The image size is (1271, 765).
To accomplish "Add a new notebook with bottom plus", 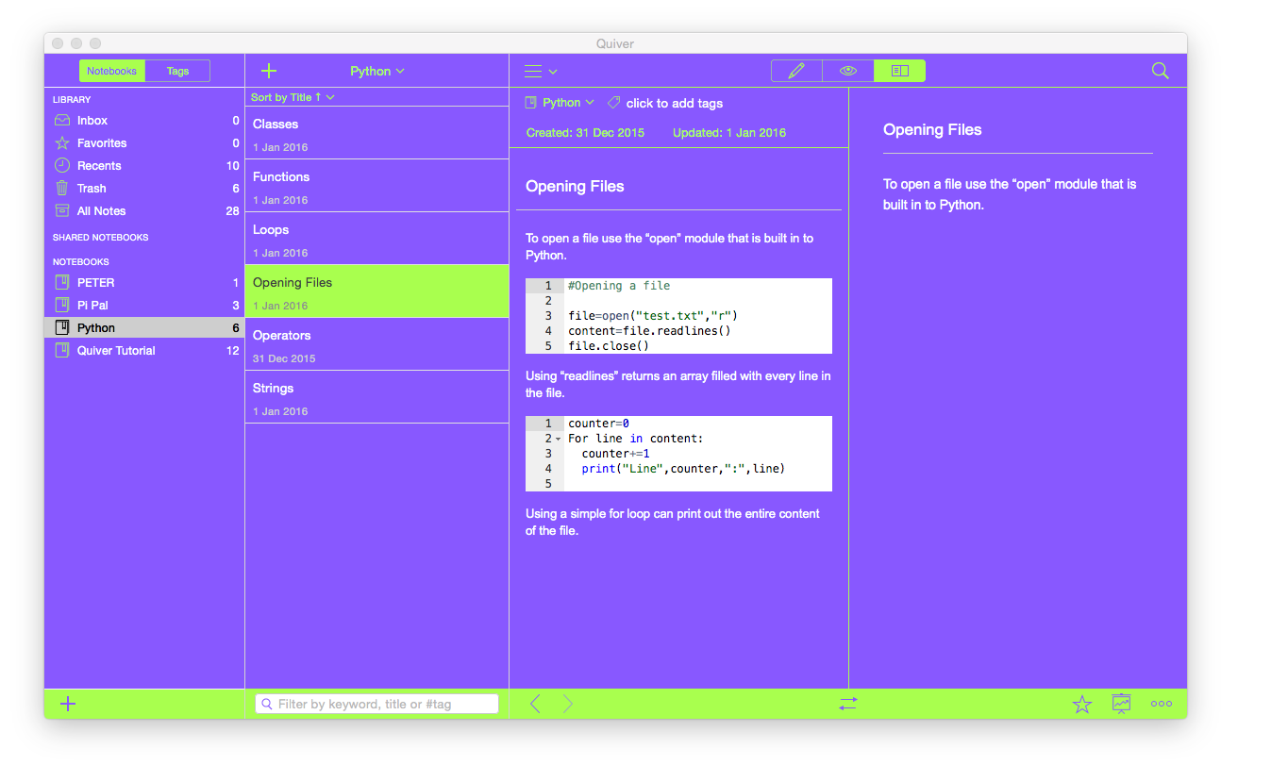I will pos(68,704).
